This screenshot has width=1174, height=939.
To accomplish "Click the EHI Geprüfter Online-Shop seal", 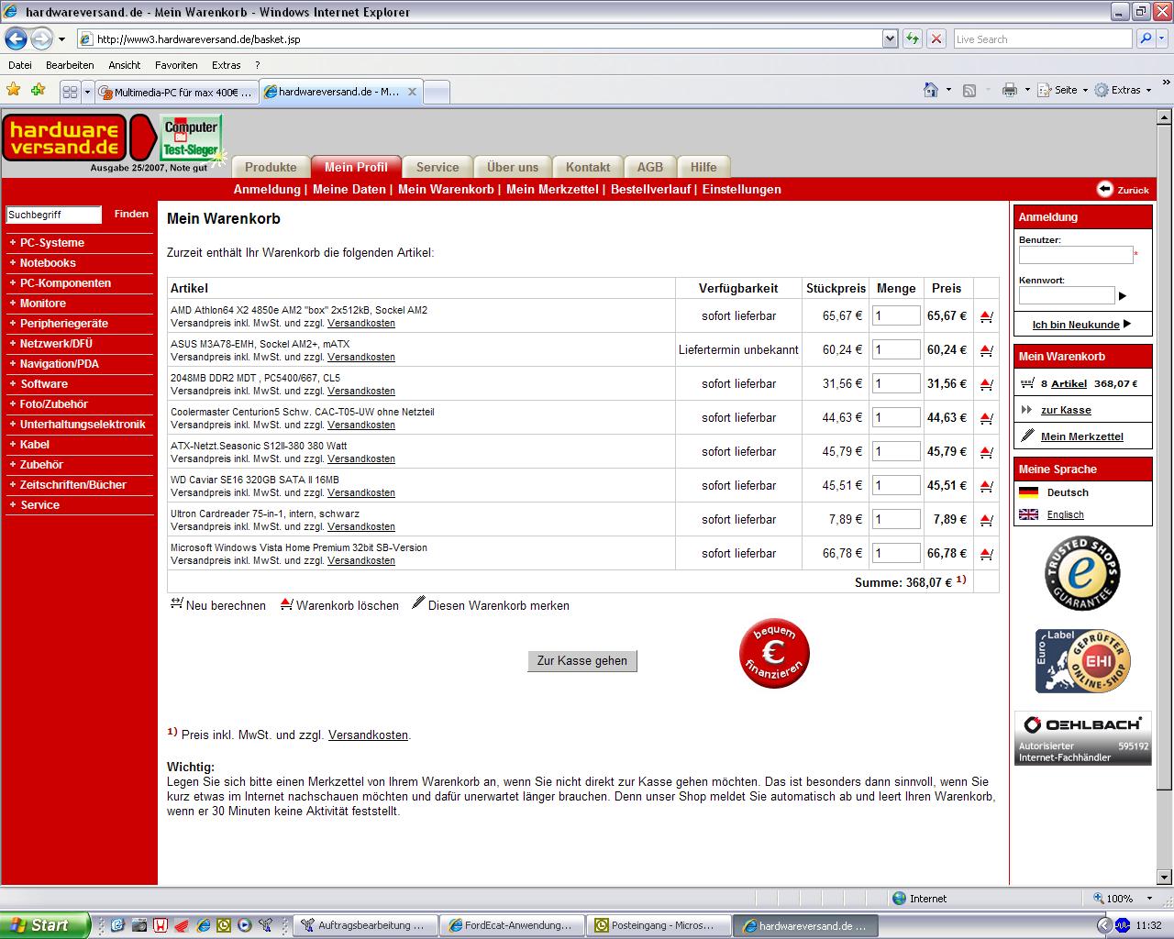I will tap(1082, 661).
